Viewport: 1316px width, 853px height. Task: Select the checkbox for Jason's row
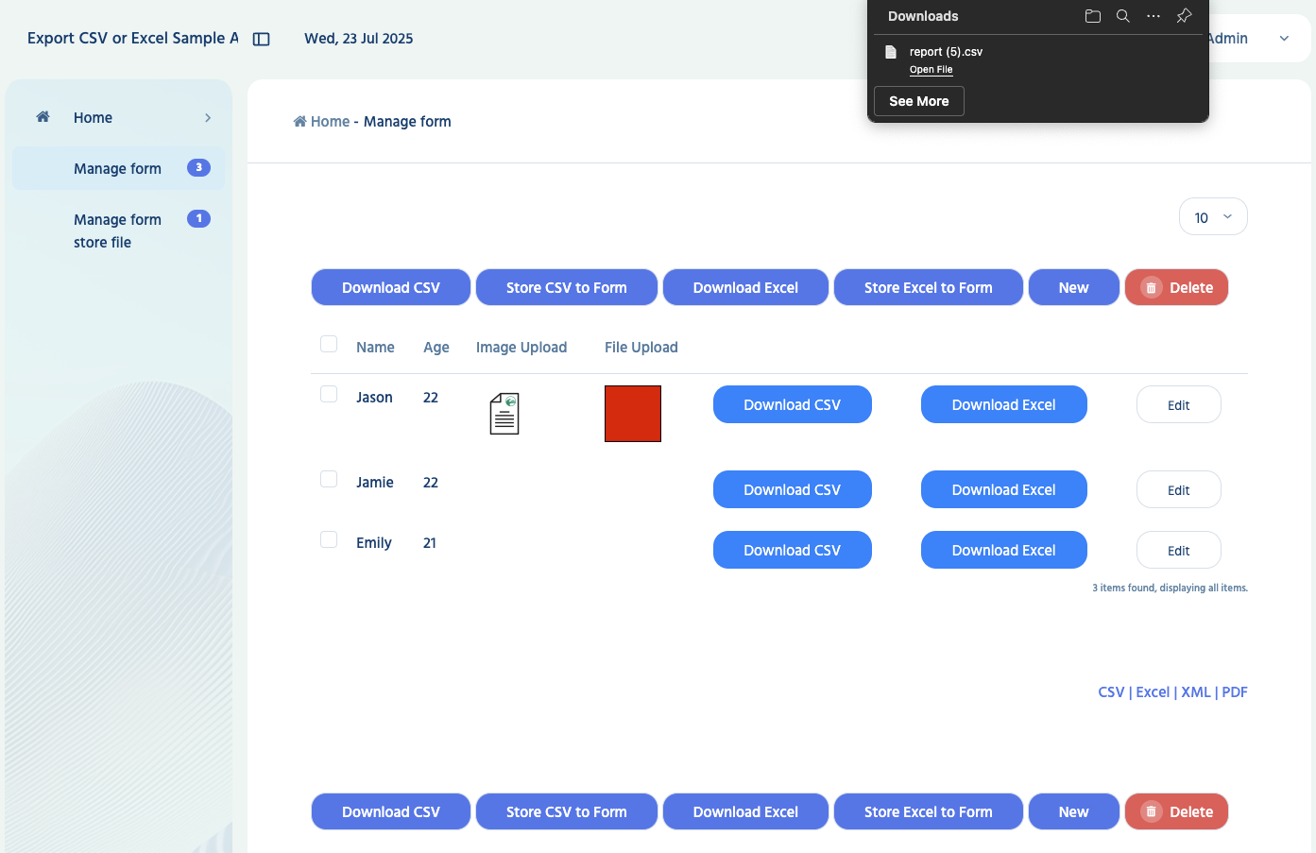point(329,394)
